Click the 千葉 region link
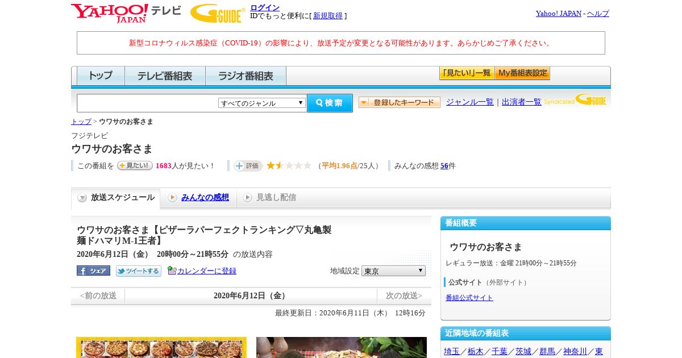 [500, 352]
